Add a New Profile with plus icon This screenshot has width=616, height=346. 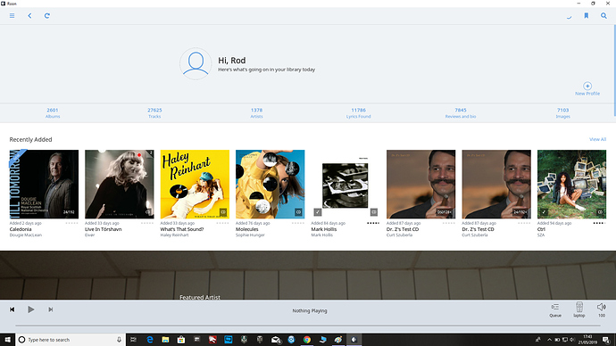click(587, 88)
